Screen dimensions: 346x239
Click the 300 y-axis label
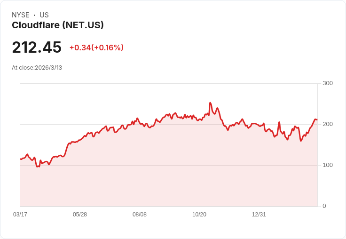tap(328, 83)
